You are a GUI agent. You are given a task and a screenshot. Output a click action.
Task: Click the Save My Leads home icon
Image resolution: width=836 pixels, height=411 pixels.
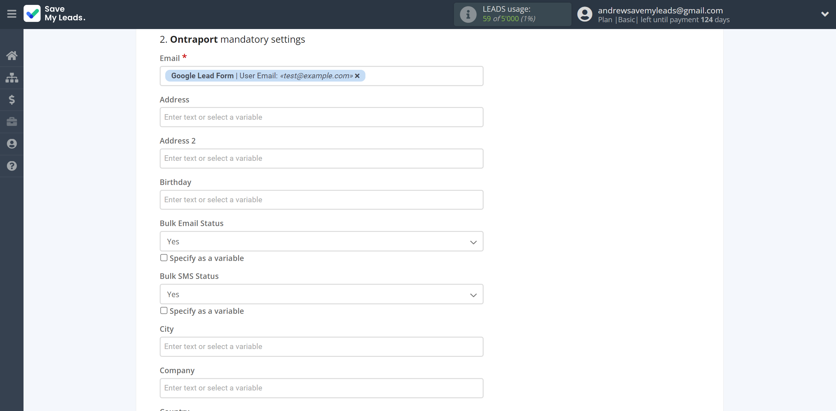(11, 55)
